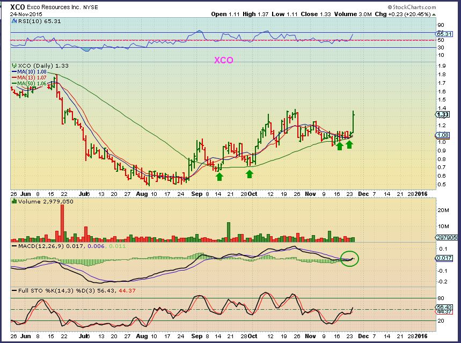Click the black line swatch before MACD(12,26,9)
The height and width of the screenshot is (343, 461).
tap(14, 246)
